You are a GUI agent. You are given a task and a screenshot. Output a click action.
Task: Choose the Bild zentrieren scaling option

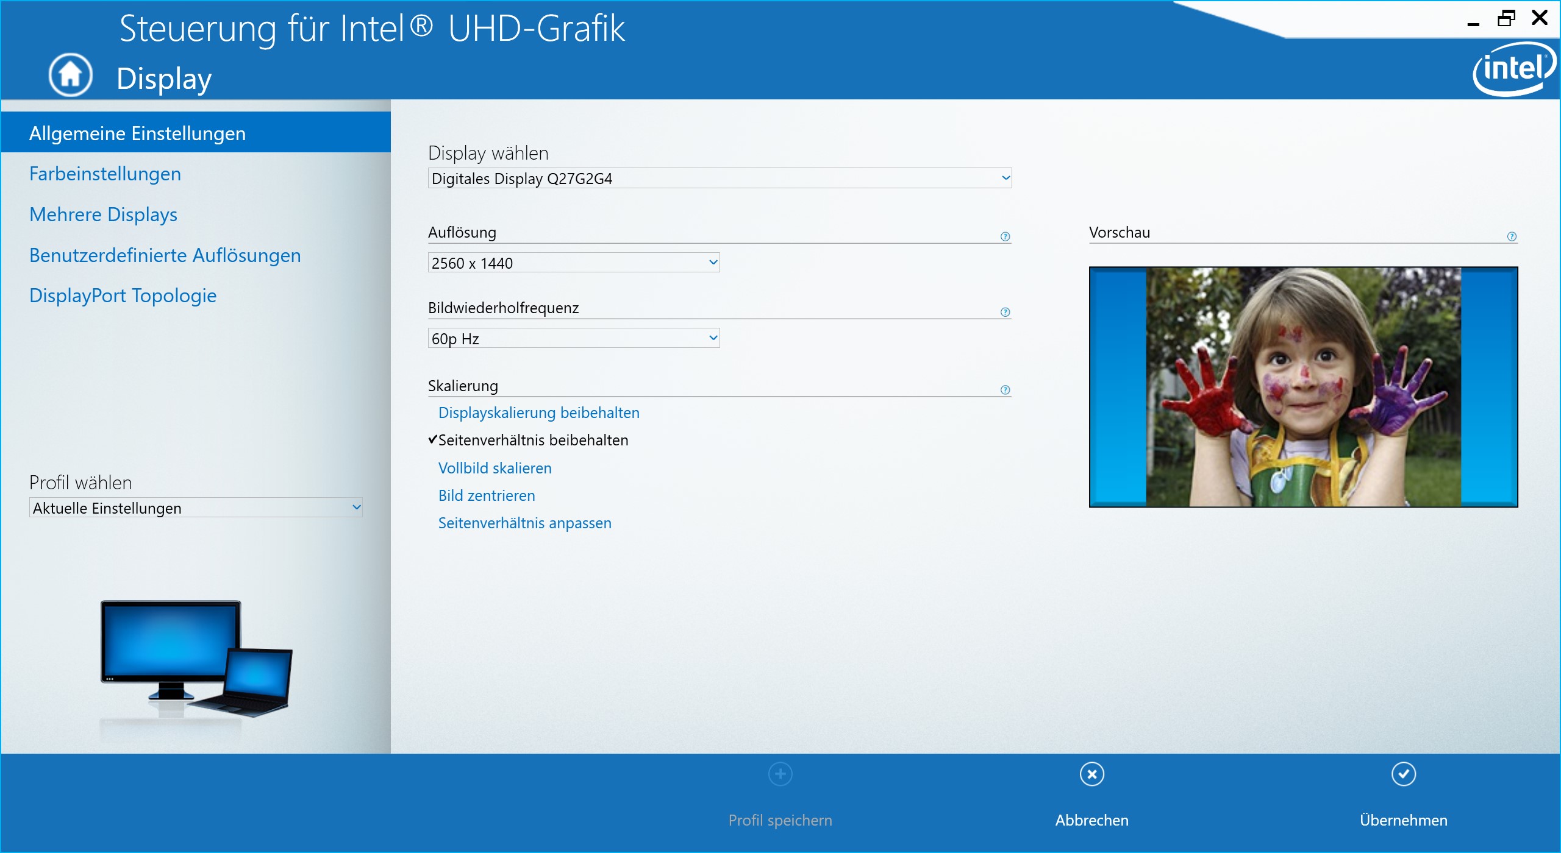[x=486, y=495]
